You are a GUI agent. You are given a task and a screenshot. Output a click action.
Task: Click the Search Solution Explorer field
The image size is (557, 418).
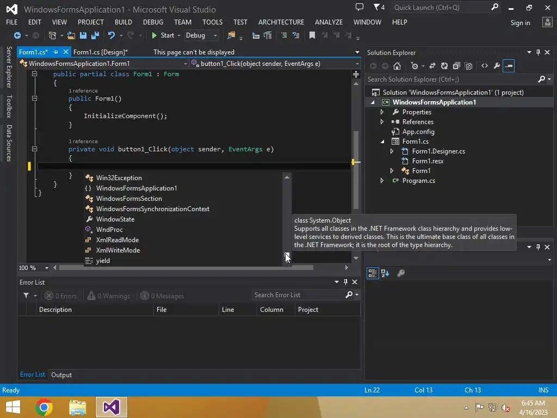[x=459, y=79]
